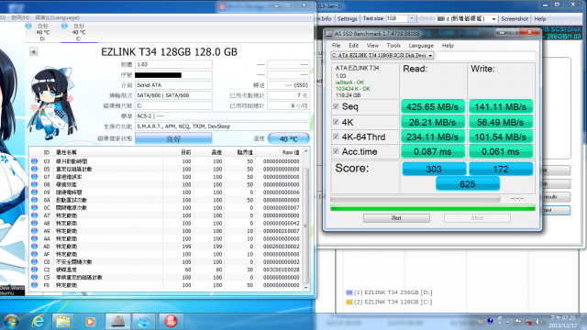Click Help in the background benchmark window
Screen dimensions: 587x330
pyautogui.click(x=540, y=18)
